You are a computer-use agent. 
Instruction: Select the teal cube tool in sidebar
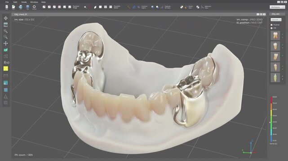point(6,83)
